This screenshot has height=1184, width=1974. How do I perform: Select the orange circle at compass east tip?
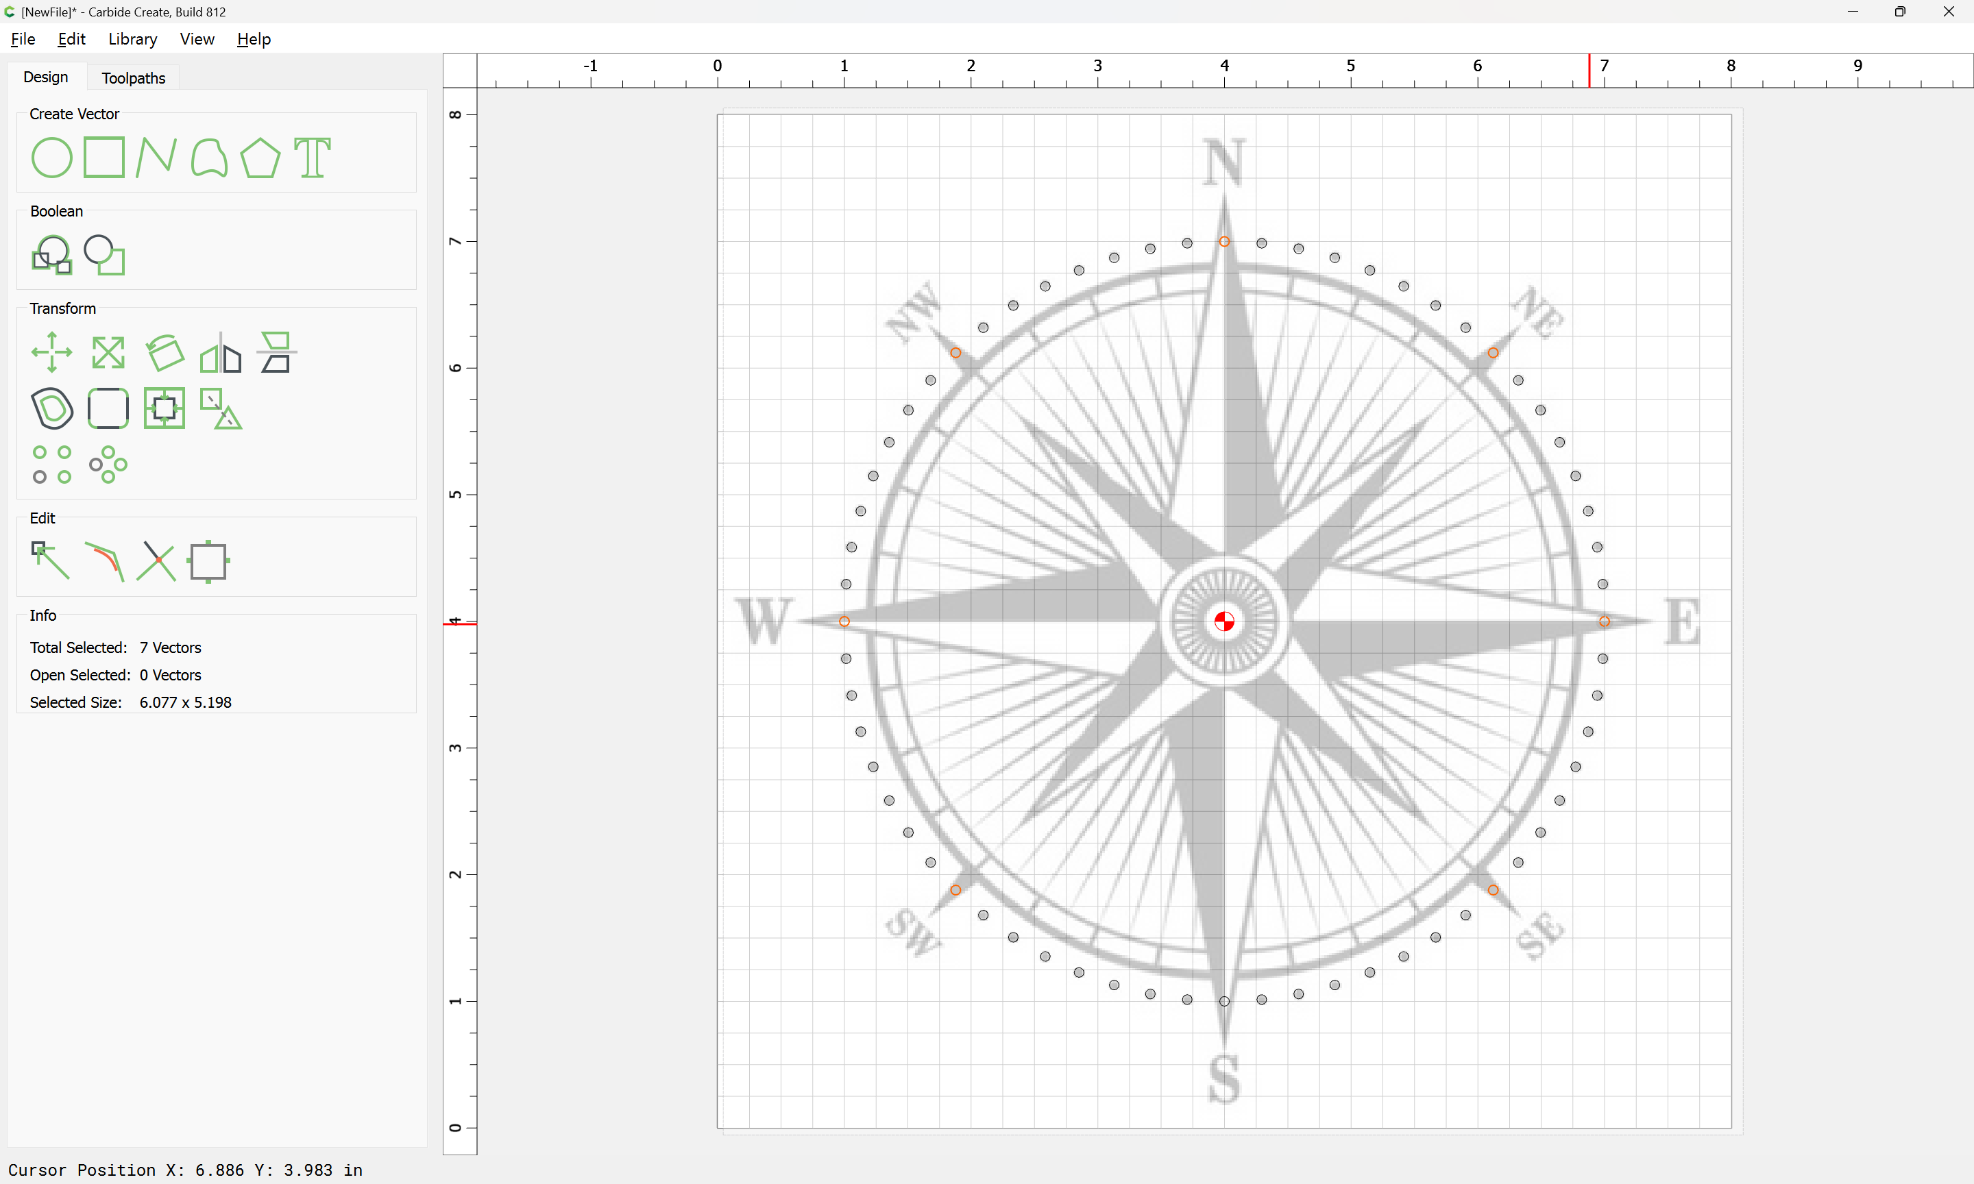pos(1604,621)
